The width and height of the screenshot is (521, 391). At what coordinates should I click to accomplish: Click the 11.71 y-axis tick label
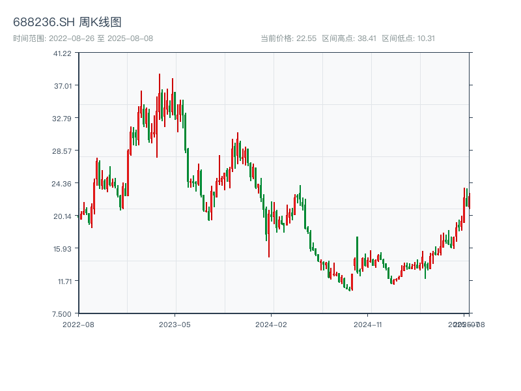[x=63, y=281]
